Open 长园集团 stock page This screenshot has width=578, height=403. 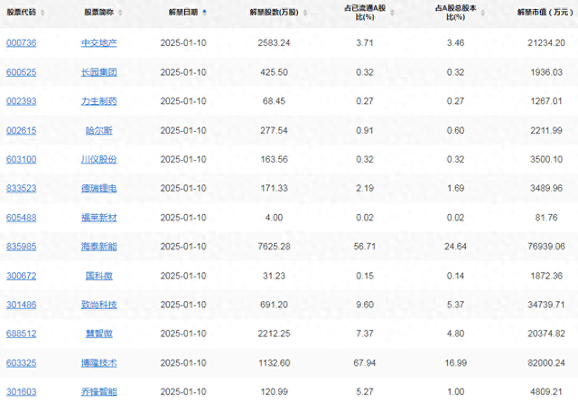point(99,72)
